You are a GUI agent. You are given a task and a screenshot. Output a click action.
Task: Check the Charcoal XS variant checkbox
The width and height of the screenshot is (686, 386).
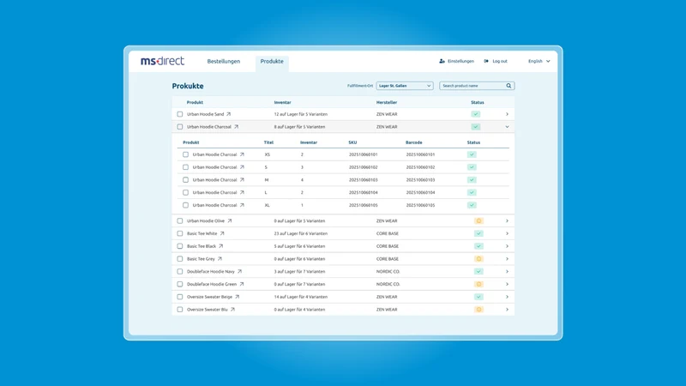[185, 154]
